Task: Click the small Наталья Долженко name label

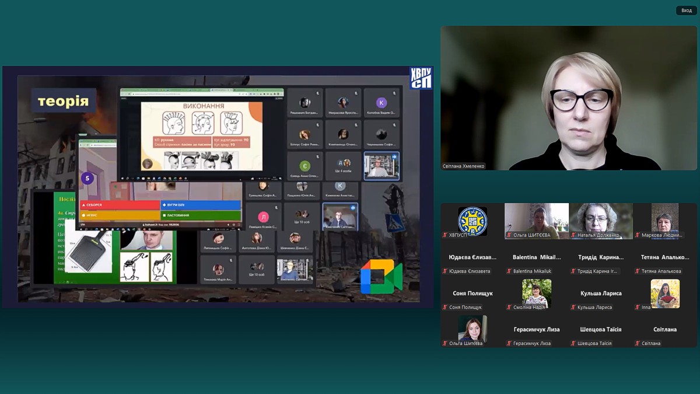Action: point(598,236)
